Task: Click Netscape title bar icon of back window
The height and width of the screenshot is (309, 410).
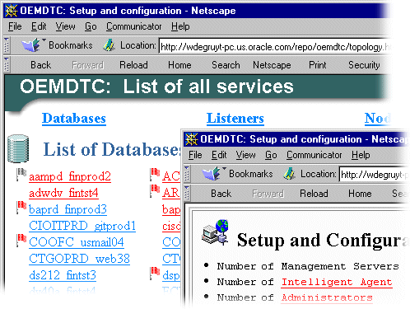Action: [x=11, y=11]
